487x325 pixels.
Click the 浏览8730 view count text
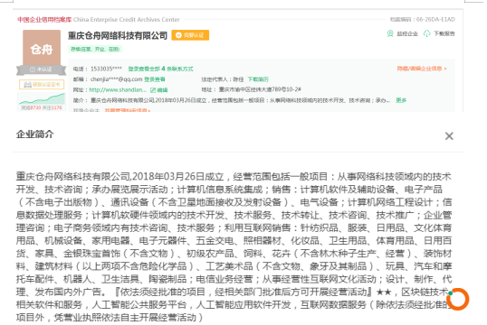31,107
